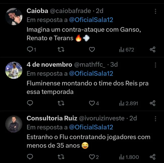The width and height of the screenshot is (164, 163).
Task: Open Caioba's profile picture
Action: pos(14,16)
